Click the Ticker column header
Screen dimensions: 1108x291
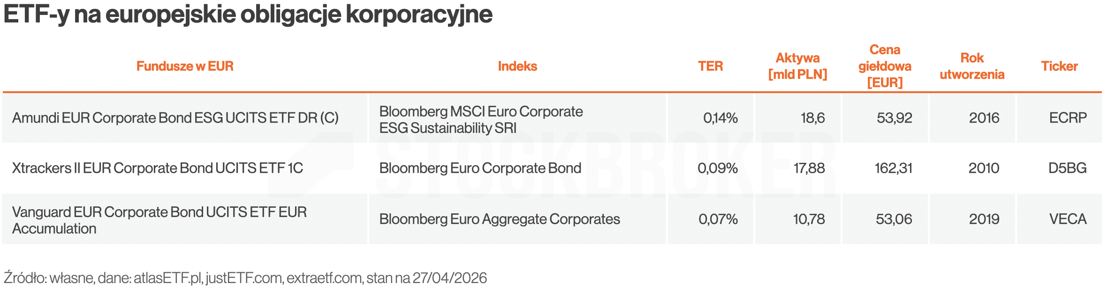click(x=1059, y=66)
